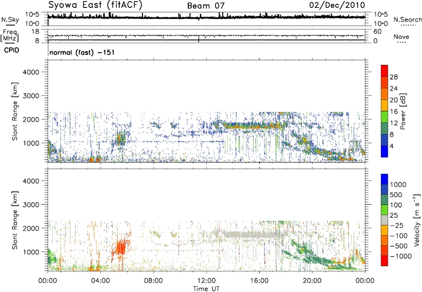The width and height of the screenshot is (422, 292).
Task: Click the "1000" range tick in Power panel
Action: point(31,143)
